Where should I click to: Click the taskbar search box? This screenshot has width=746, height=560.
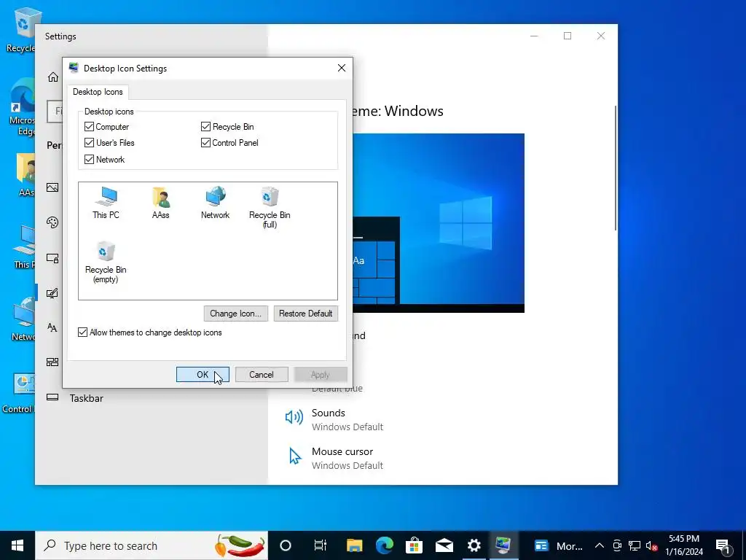[x=152, y=545]
